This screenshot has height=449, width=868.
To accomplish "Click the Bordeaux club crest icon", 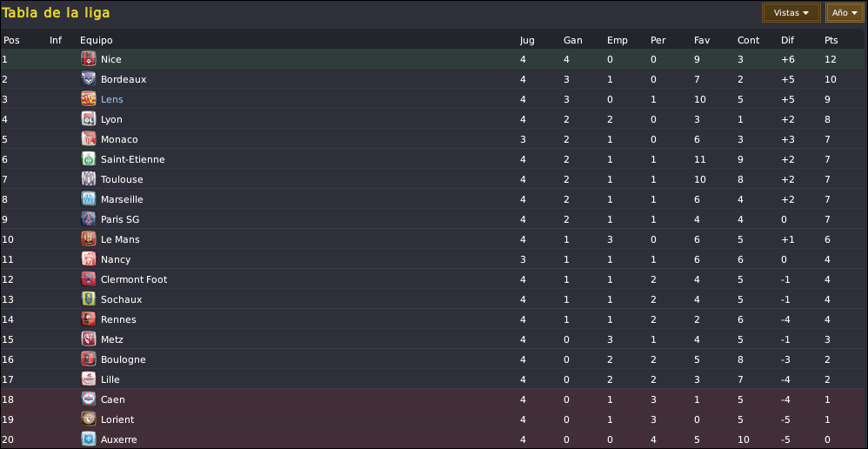I will [88, 79].
